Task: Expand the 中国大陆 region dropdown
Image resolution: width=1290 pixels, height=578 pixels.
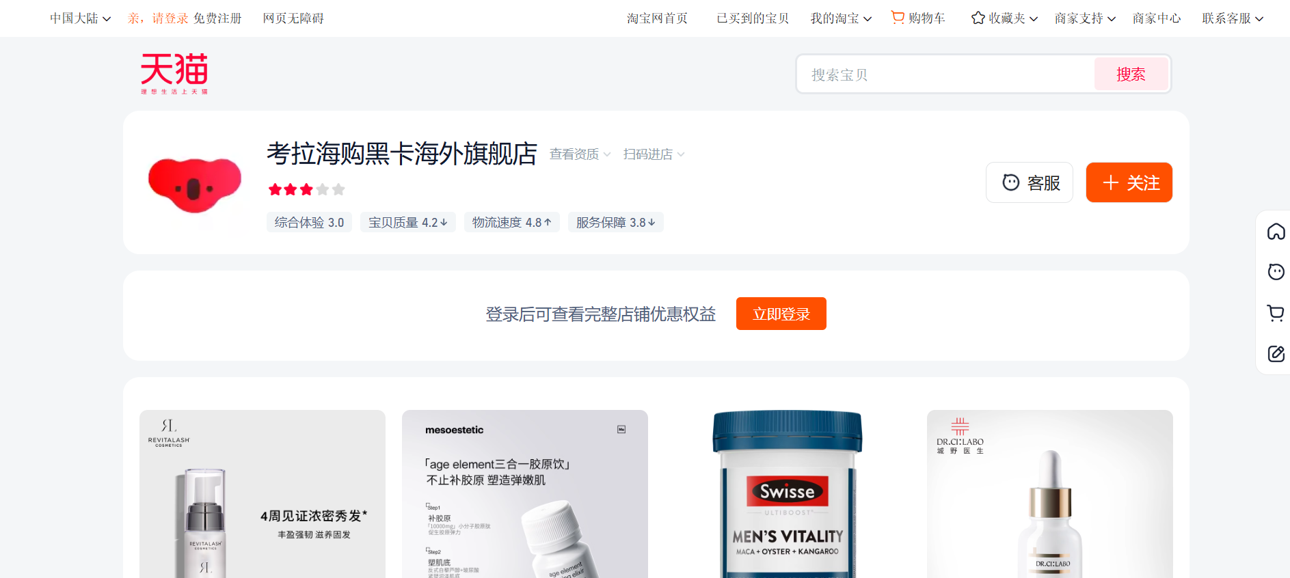Action: pos(80,18)
